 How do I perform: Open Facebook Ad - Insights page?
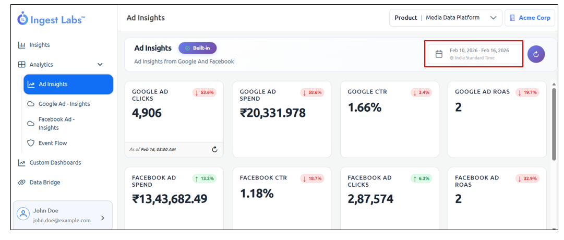[56, 124]
